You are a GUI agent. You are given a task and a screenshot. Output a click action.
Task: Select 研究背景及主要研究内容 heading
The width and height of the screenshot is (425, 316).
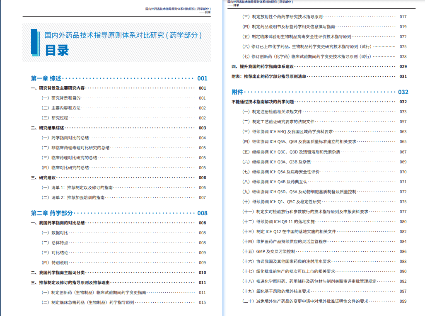(x=118, y=88)
